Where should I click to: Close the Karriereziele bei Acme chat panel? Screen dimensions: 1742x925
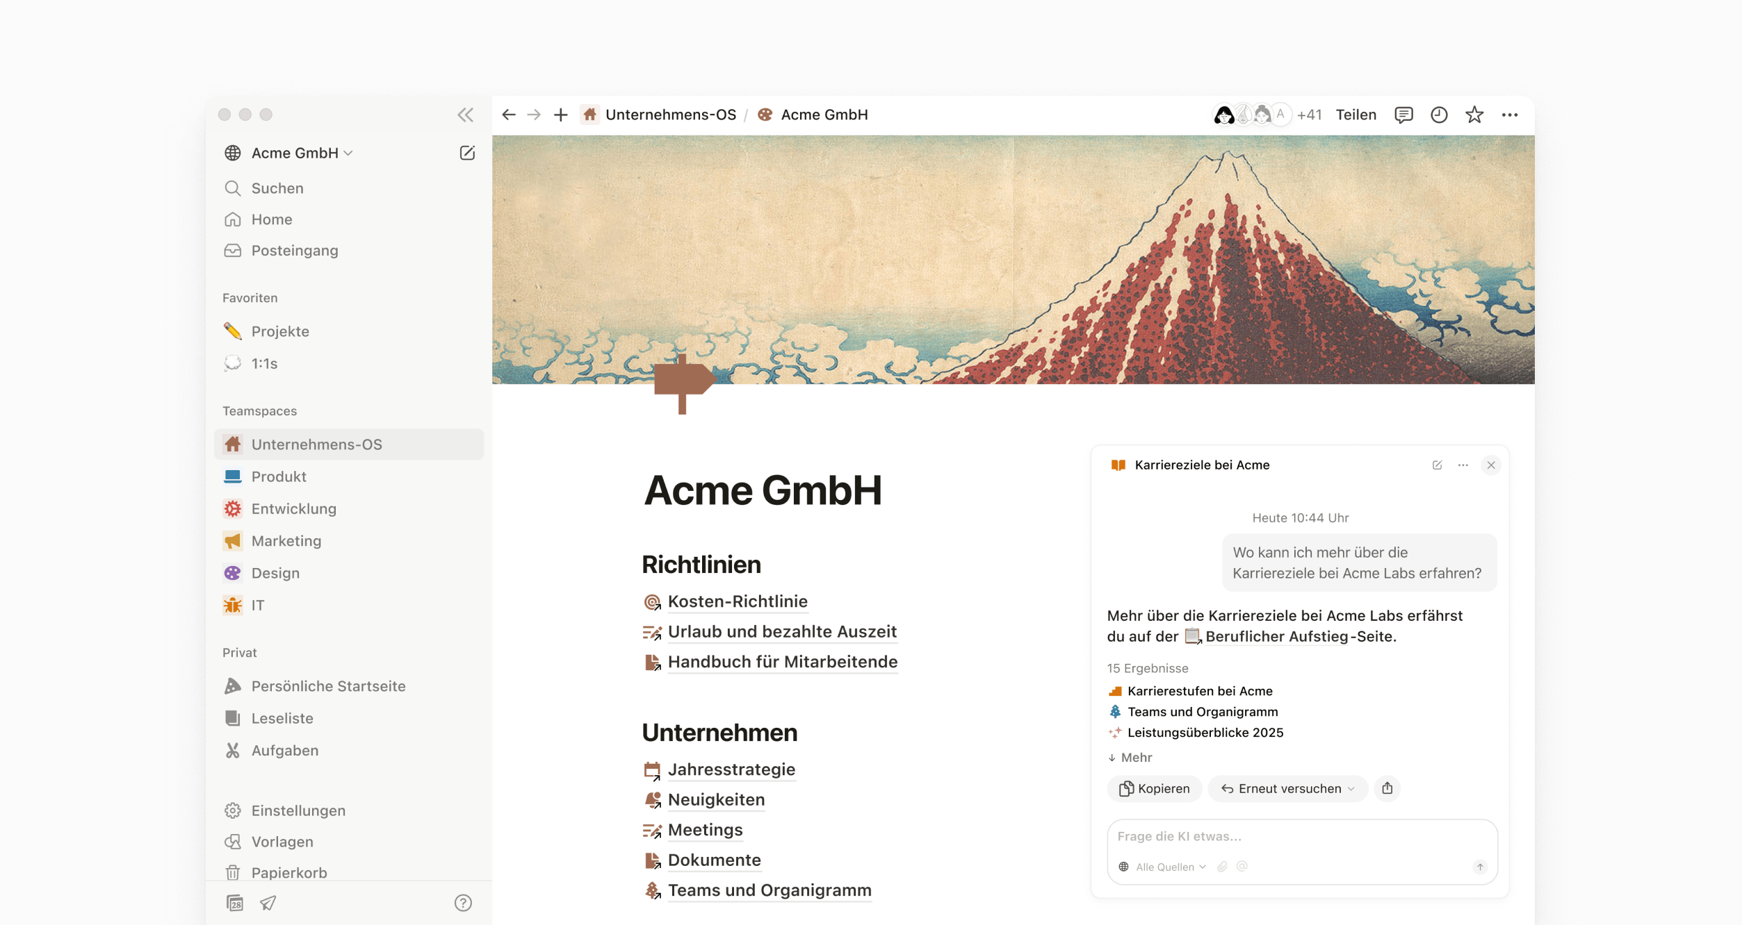(1491, 465)
